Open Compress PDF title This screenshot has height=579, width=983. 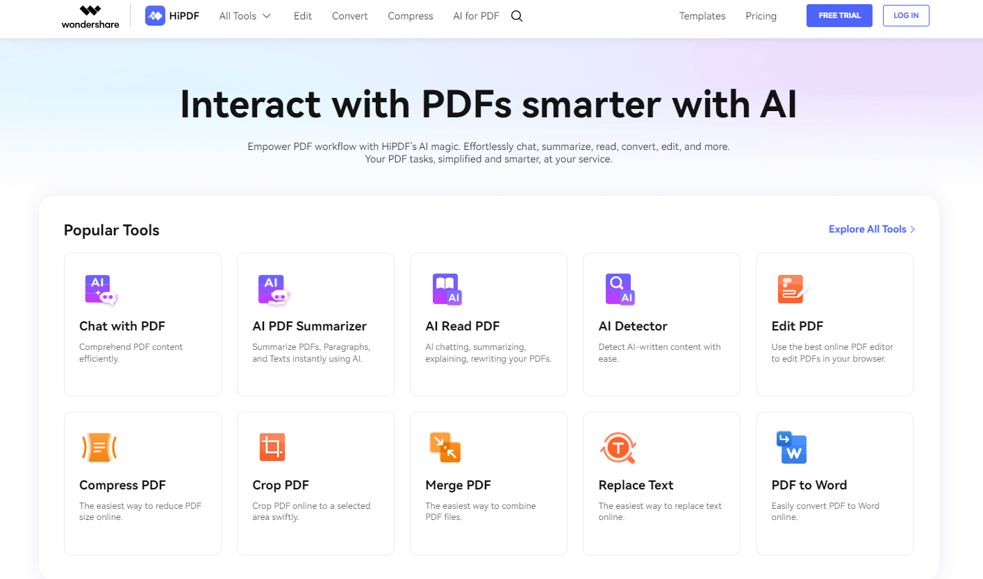coord(122,485)
